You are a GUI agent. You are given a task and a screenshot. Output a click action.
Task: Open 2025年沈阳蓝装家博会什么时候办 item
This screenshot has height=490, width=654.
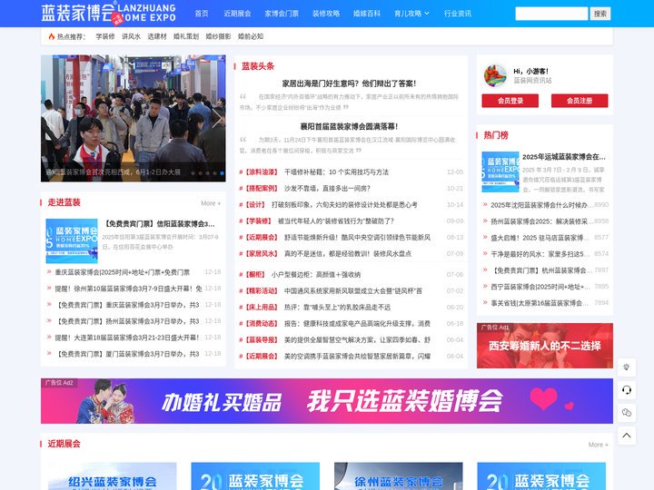click(x=541, y=205)
